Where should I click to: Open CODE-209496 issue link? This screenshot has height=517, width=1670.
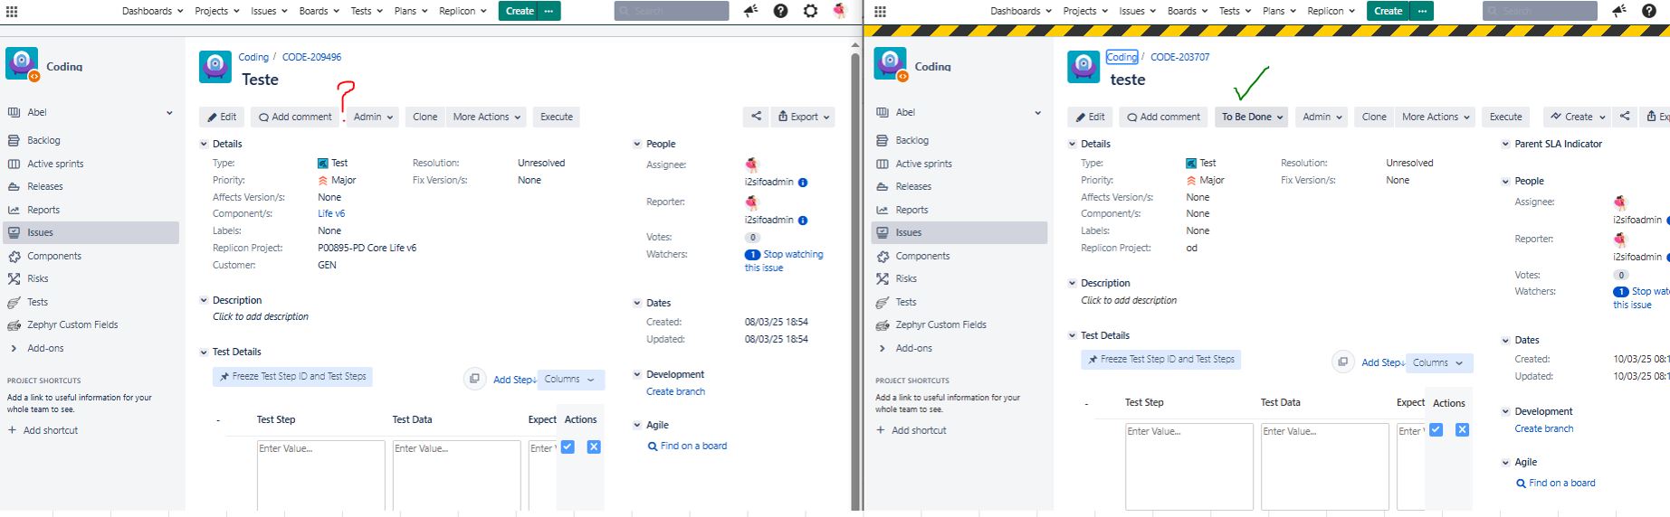pos(311,57)
